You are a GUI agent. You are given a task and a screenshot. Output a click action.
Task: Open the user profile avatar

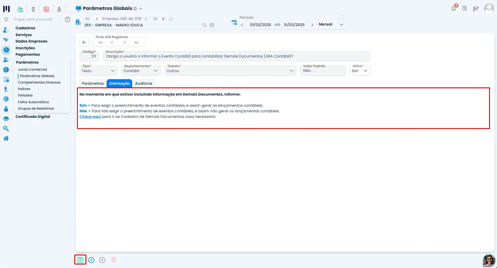coord(489,8)
